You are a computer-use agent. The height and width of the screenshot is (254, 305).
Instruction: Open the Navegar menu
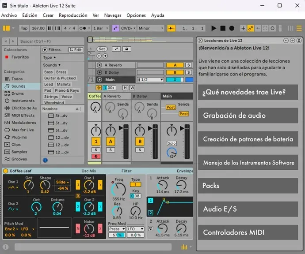[x=113, y=15]
